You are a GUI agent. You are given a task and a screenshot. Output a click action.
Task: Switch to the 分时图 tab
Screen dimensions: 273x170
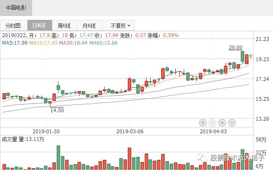[x=14, y=25]
